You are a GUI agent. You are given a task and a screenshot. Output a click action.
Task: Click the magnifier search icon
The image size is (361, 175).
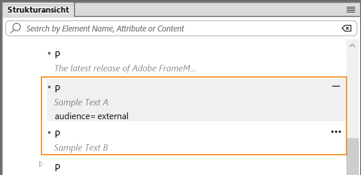[16, 29]
